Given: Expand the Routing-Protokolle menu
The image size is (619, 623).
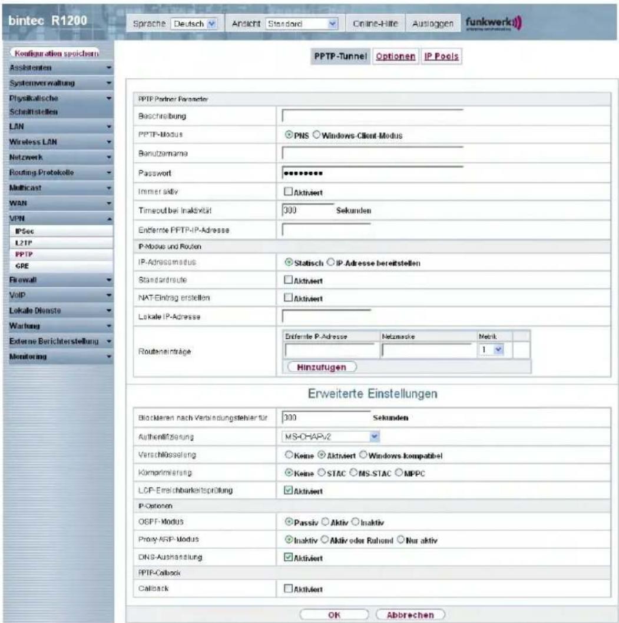Looking at the screenshot, I should (x=59, y=172).
